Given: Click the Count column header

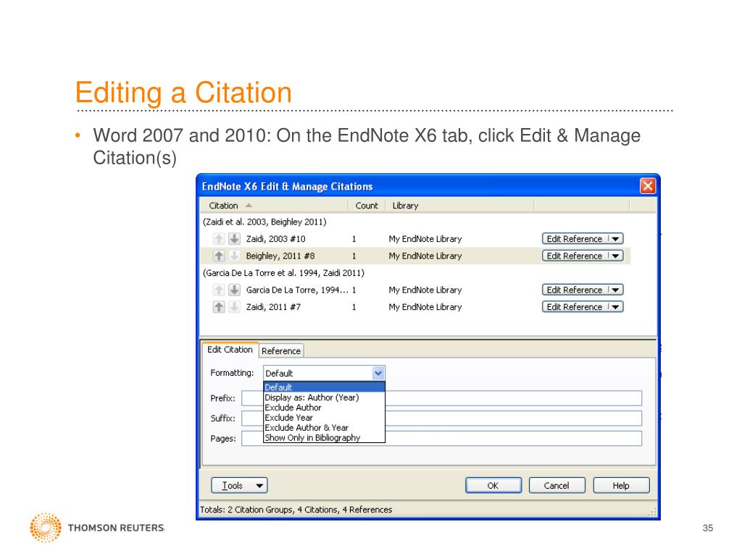Looking at the screenshot, I should pyautogui.click(x=367, y=206).
